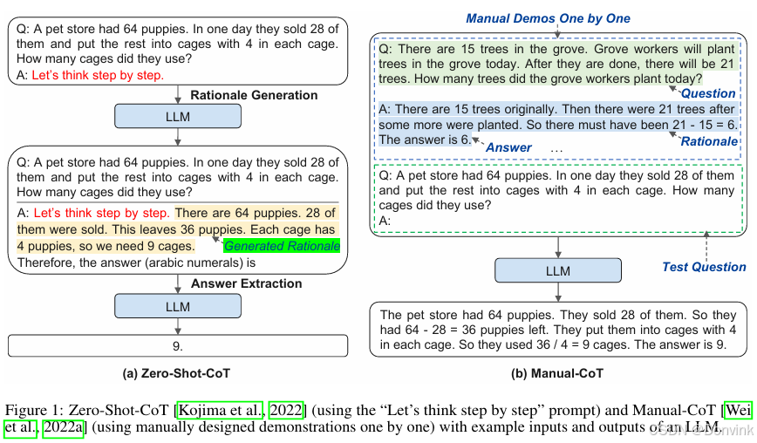
Task: Open the Kojima et al. citation link
Action: coord(220,410)
